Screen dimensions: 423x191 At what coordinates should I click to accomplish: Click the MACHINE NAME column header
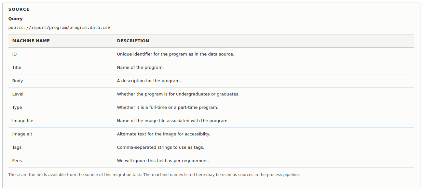[31, 41]
